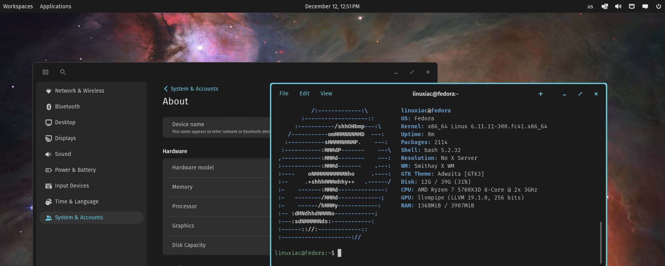Open the Workspaces overview
This screenshot has height=266, width=665.
[x=18, y=6]
